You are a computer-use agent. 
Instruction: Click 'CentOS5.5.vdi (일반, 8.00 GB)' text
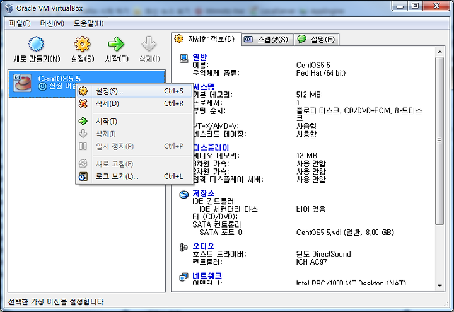[x=345, y=233]
